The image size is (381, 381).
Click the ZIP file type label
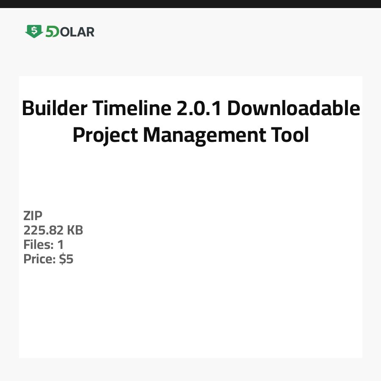coord(33,216)
